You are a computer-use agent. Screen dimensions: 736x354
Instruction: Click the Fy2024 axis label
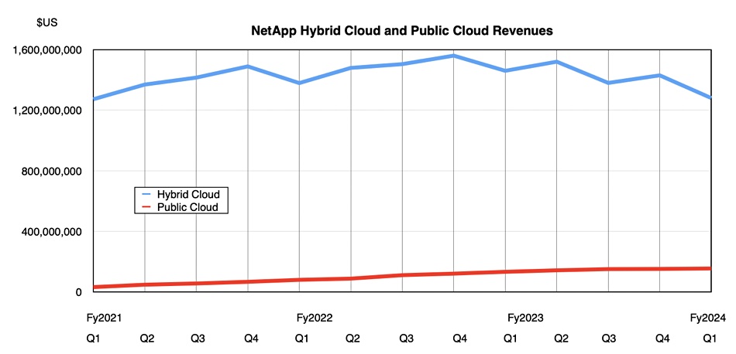[x=708, y=318]
